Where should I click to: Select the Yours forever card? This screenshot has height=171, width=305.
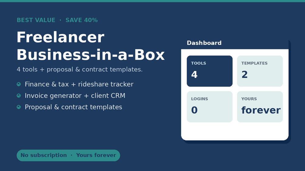pyautogui.click(x=260, y=107)
